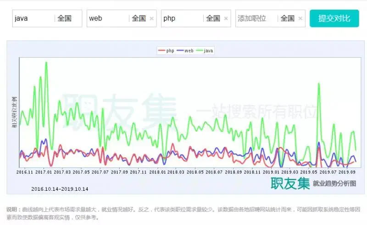
Task: Click the 就业趋势分析图 caption
Action: tap(334, 183)
